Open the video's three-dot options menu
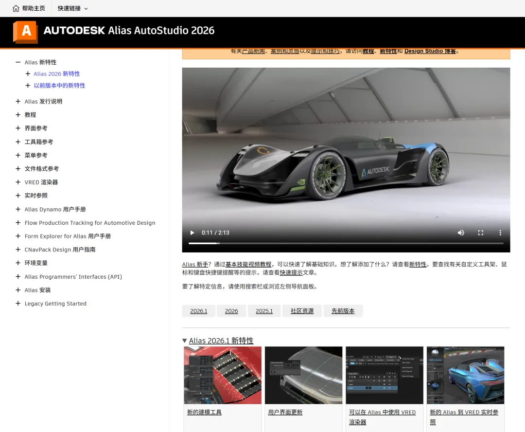The image size is (525, 432). click(500, 233)
